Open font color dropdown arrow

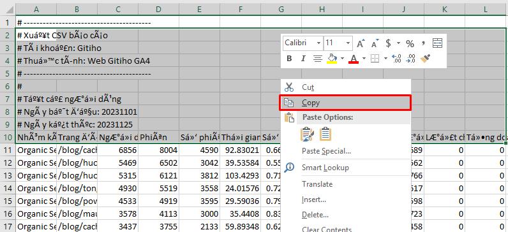364,59
